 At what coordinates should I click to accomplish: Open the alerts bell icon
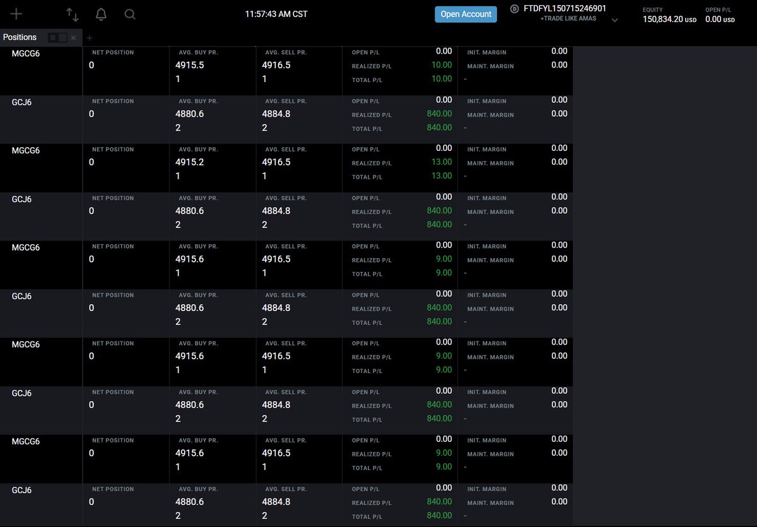(x=101, y=15)
